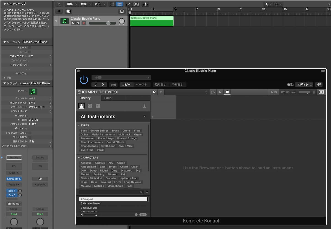The height and width of the screenshot is (229, 331).
Task: Collapse the クイックヘルプ section
Action: [x=4, y=4]
